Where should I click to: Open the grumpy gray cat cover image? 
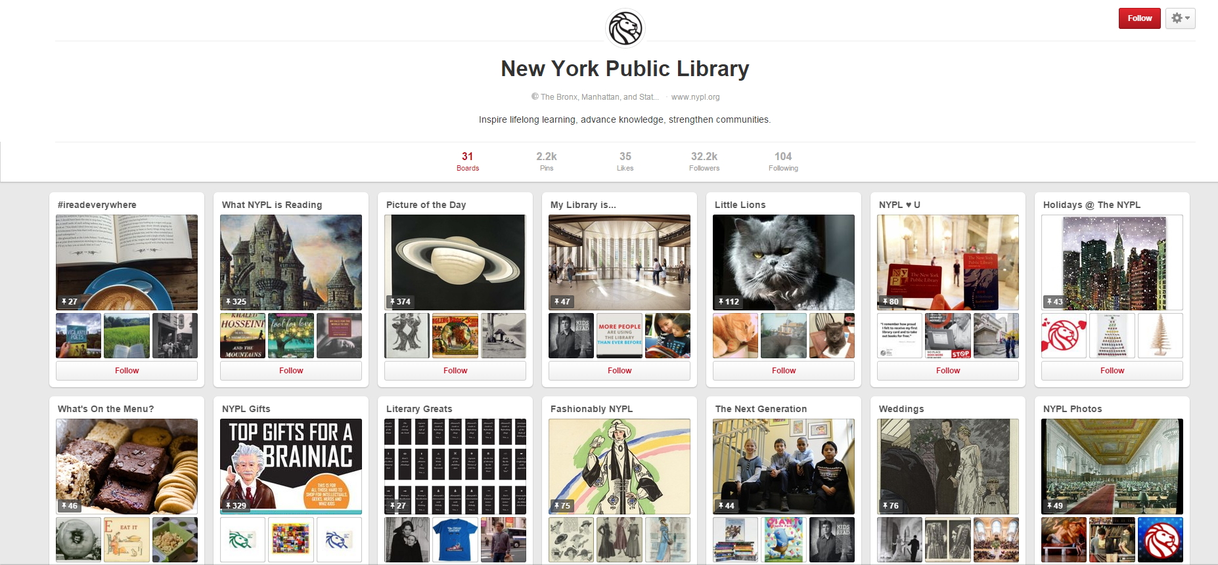click(x=784, y=262)
